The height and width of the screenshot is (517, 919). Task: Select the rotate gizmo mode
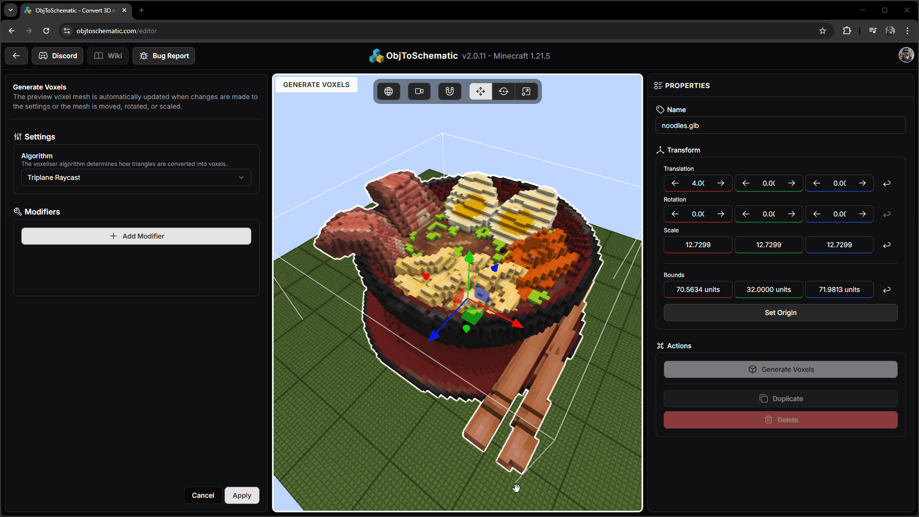tap(503, 91)
